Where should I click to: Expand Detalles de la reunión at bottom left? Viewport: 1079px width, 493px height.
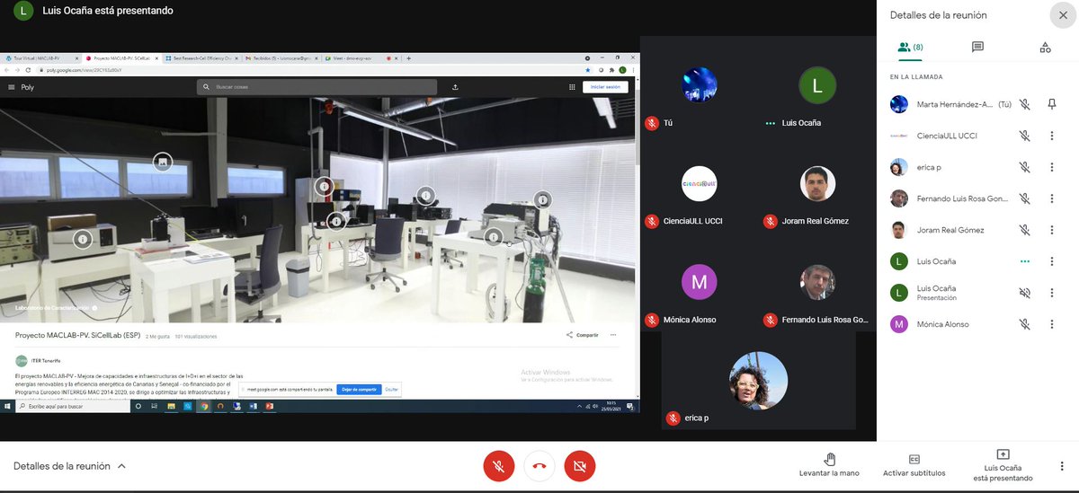point(69,466)
